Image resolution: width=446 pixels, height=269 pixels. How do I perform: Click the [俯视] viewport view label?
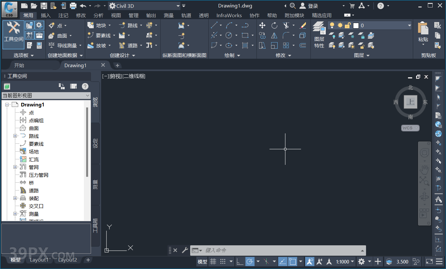[x=116, y=76]
